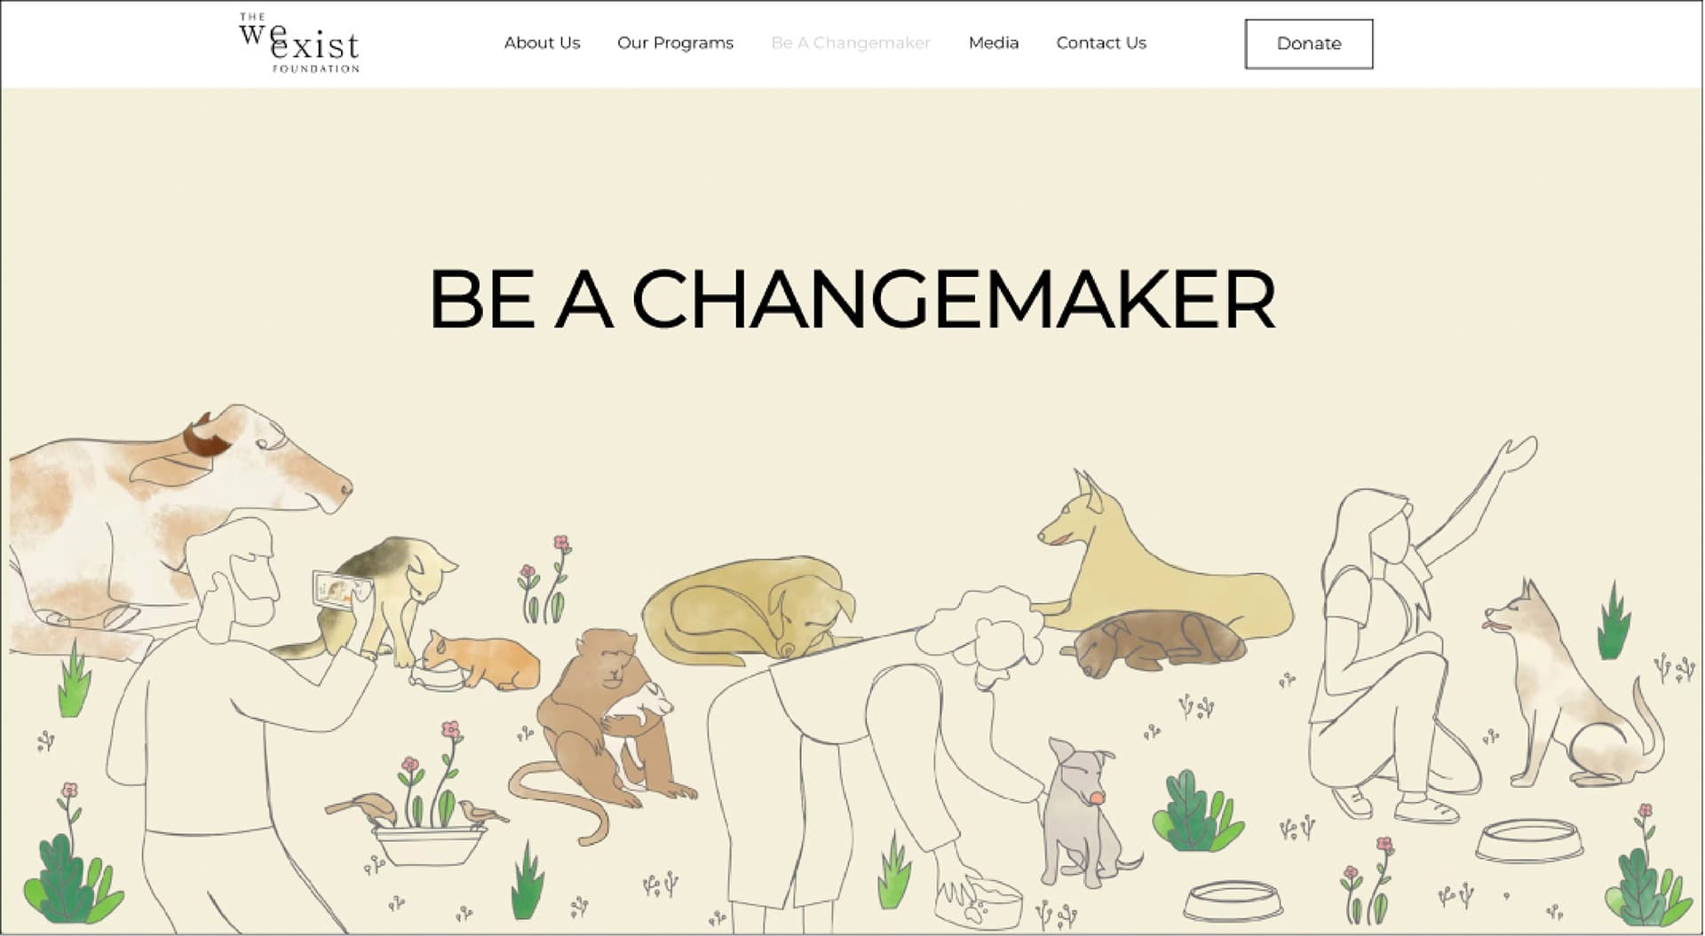Open the Our Programs menu item
This screenshot has height=936, width=1705.
(675, 43)
